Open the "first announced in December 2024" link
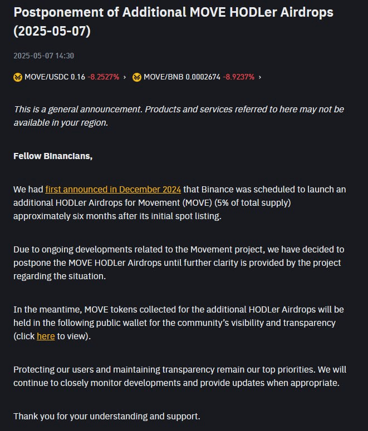This screenshot has width=368, height=431. point(113,190)
